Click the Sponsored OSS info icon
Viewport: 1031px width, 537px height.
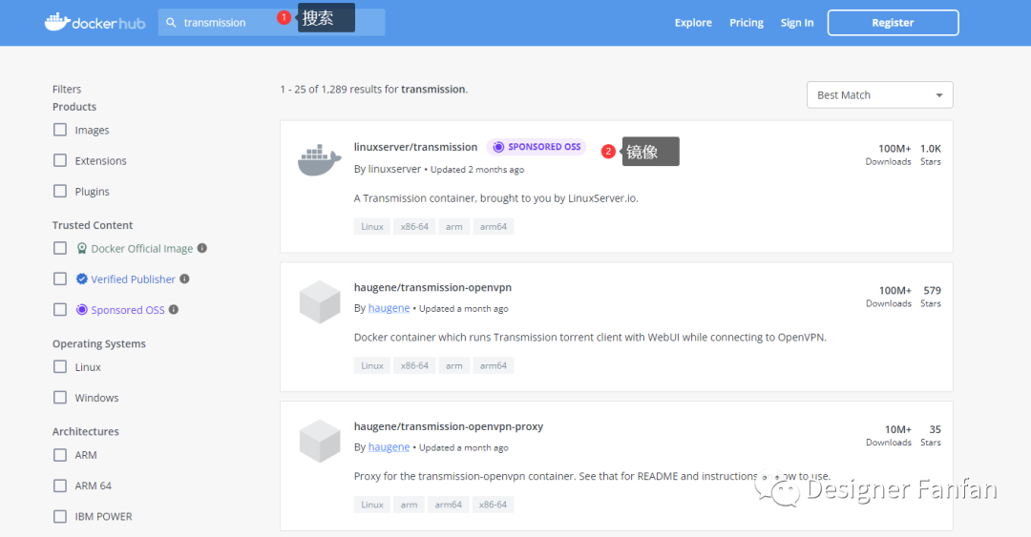[x=174, y=309]
